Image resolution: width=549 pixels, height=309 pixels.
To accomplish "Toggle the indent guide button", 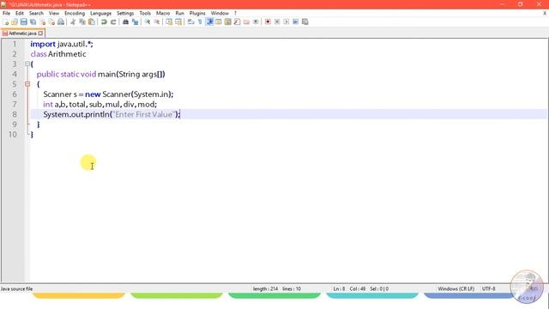I will pos(209,22).
